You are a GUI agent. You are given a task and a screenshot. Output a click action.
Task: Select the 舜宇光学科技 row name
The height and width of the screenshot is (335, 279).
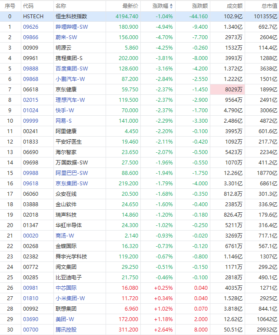pyautogui.click(x=71, y=257)
